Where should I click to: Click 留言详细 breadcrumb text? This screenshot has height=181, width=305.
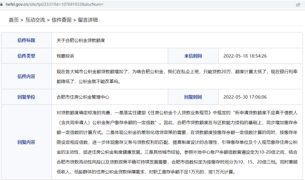87,20
